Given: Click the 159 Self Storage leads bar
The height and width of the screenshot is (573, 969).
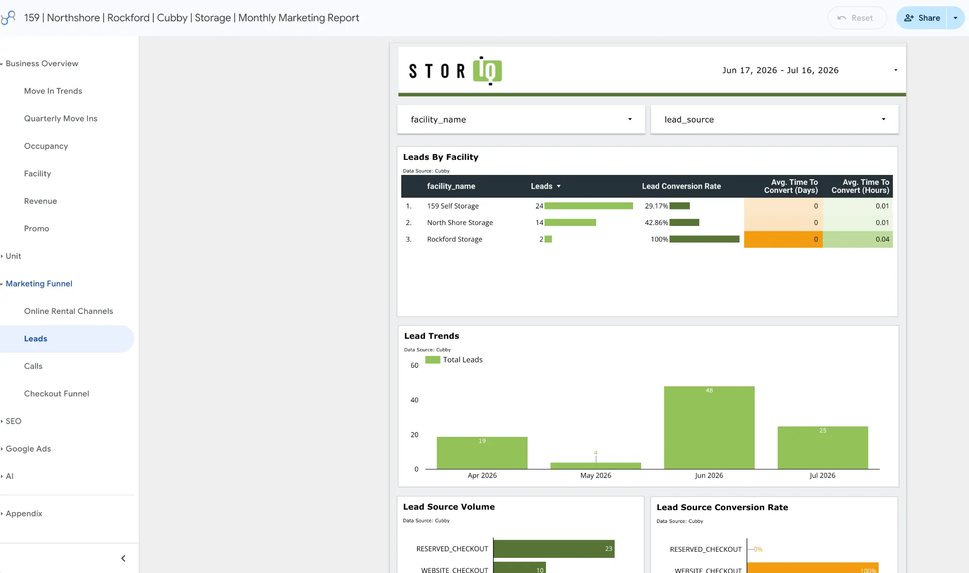Looking at the screenshot, I should click(x=589, y=206).
